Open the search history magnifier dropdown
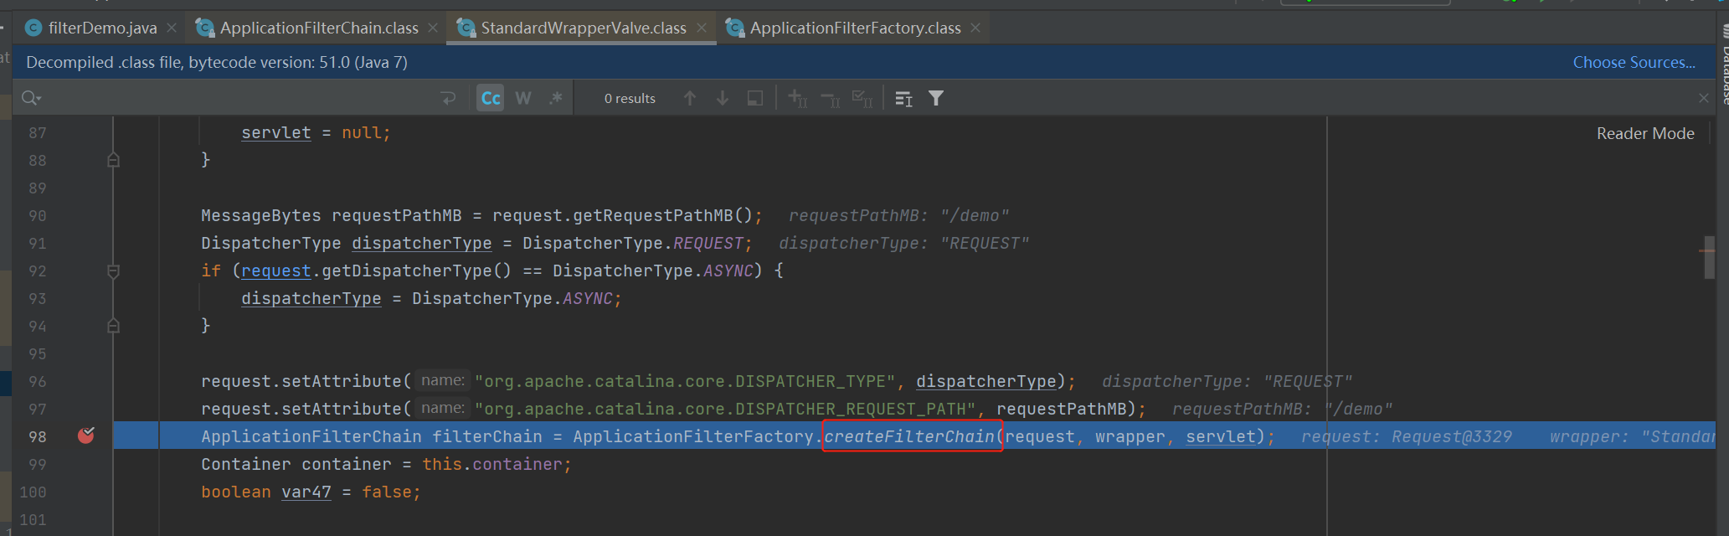Viewport: 1729px width, 536px height. 31,99
